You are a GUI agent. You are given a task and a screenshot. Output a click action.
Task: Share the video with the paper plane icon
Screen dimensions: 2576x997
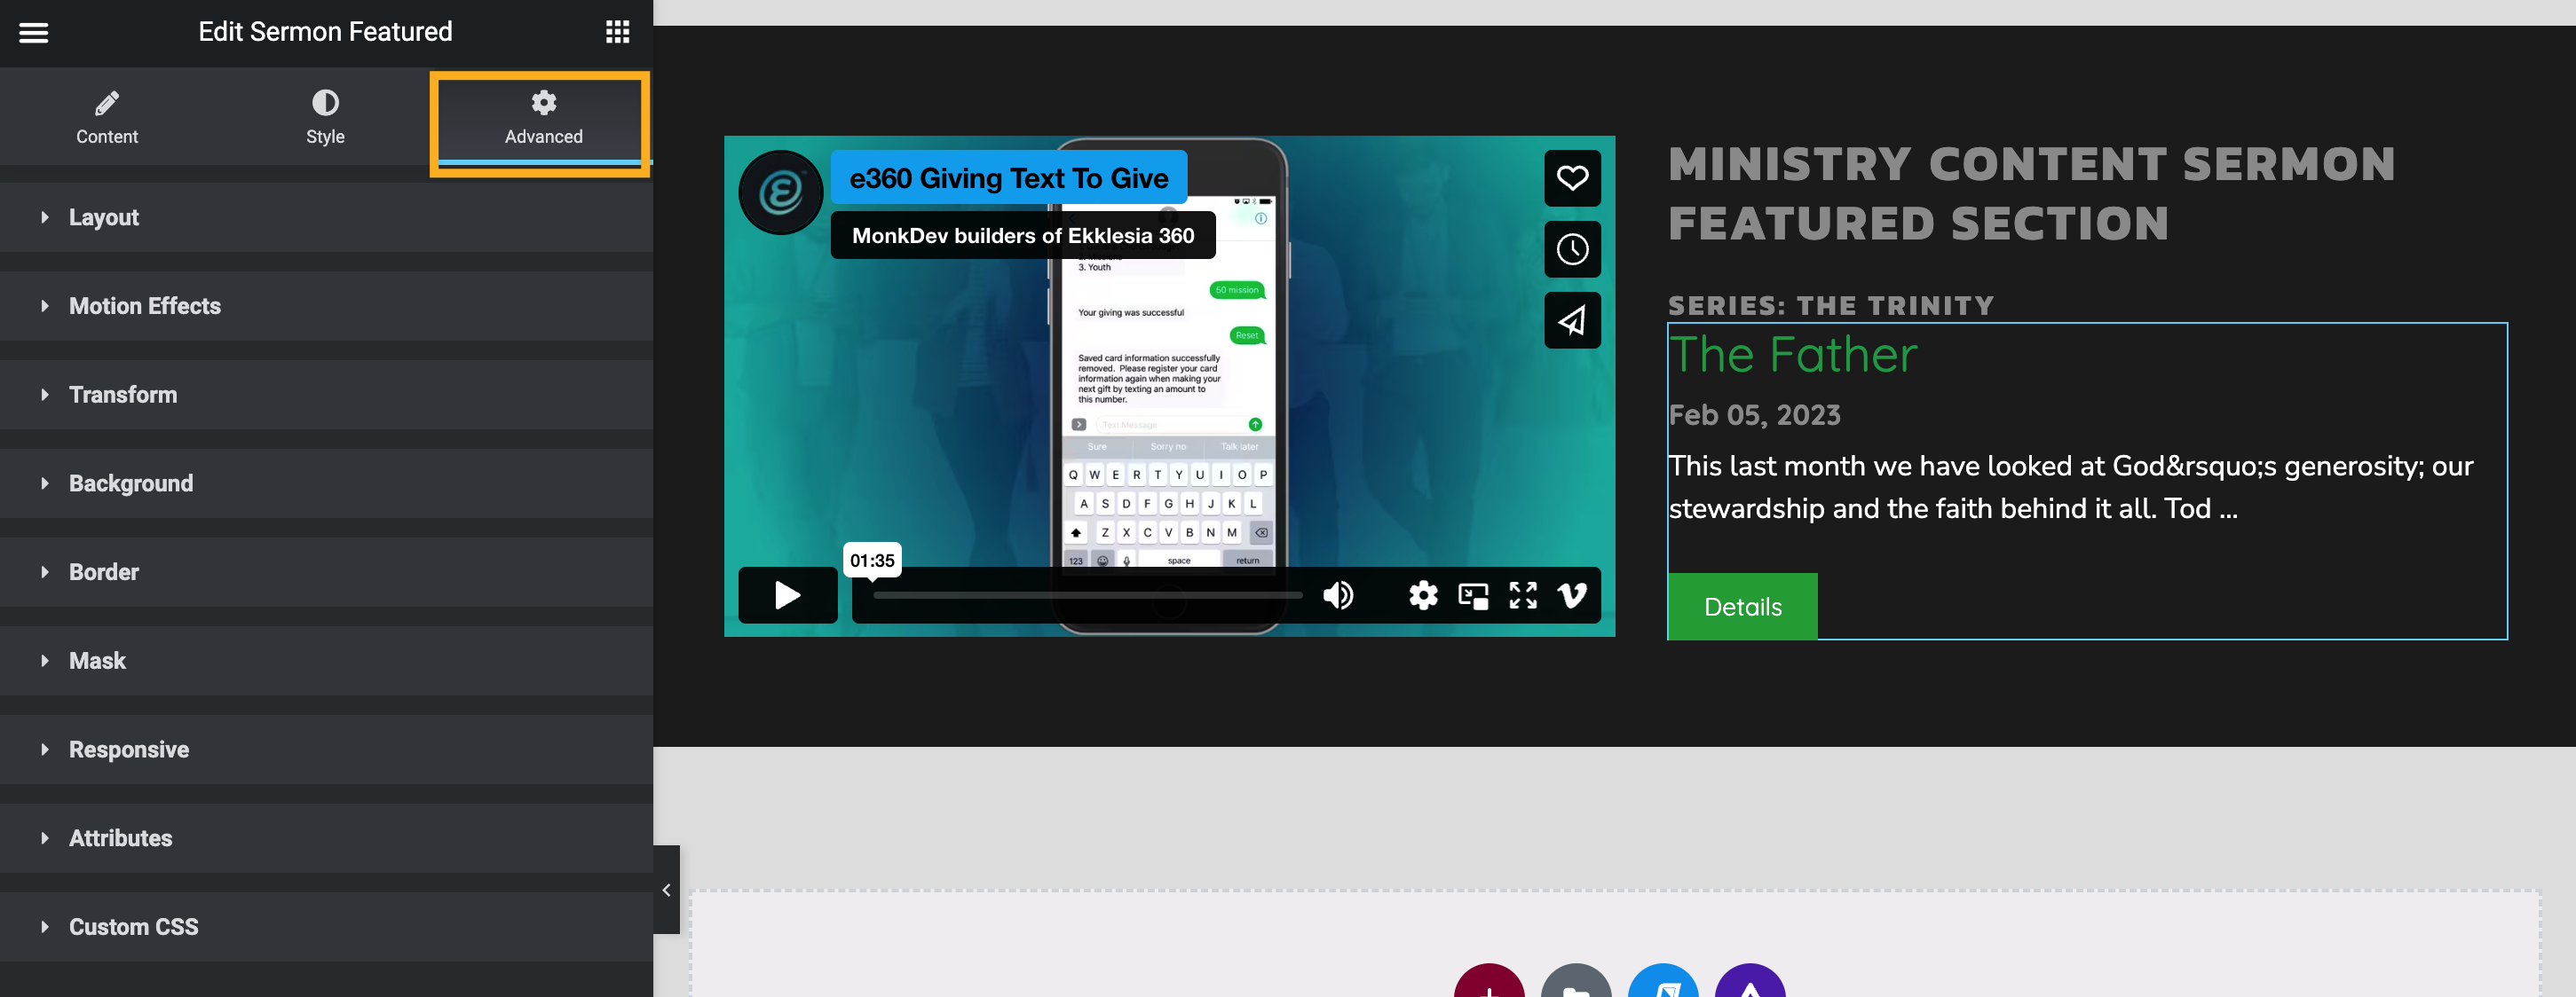[x=1572, y=319]
